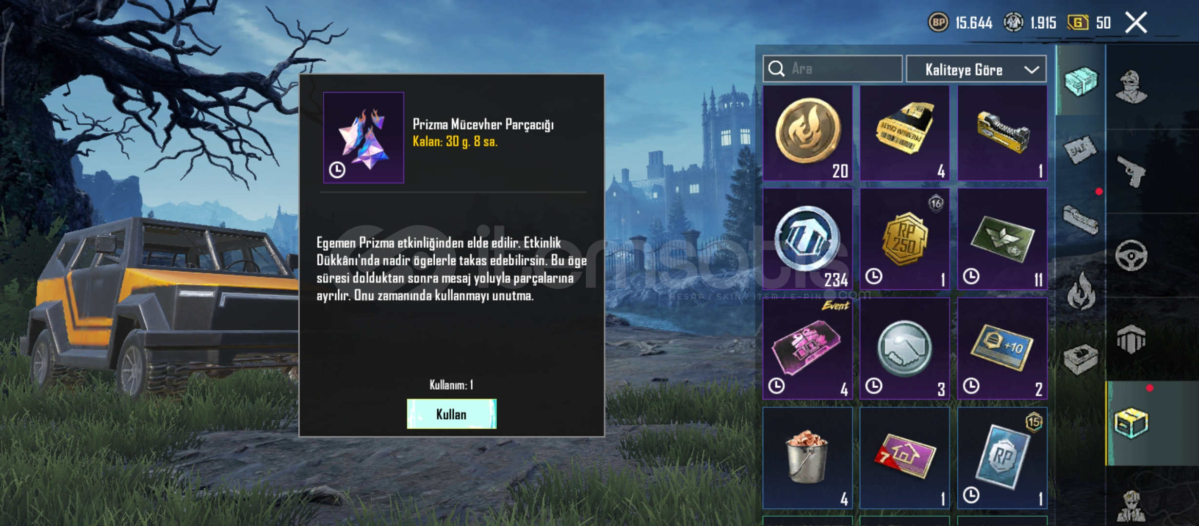Viewport: 1199px width, 526px height.
Task: Click the gold G currency icon
Action: (x=1078, y=22)
